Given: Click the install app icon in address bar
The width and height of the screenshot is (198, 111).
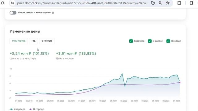Looking at the screenshot, I should (x=153, y=3).
